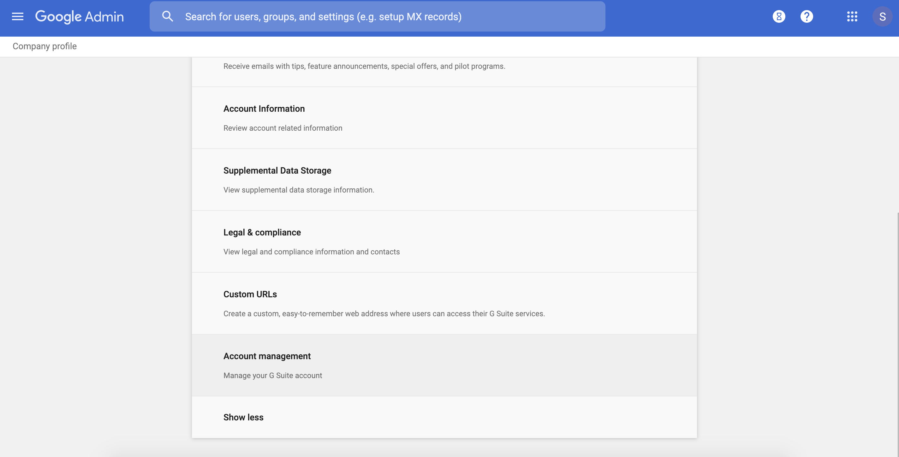Click 'Review account related information' text
The image size is (899, 457).
pos(283,128)
